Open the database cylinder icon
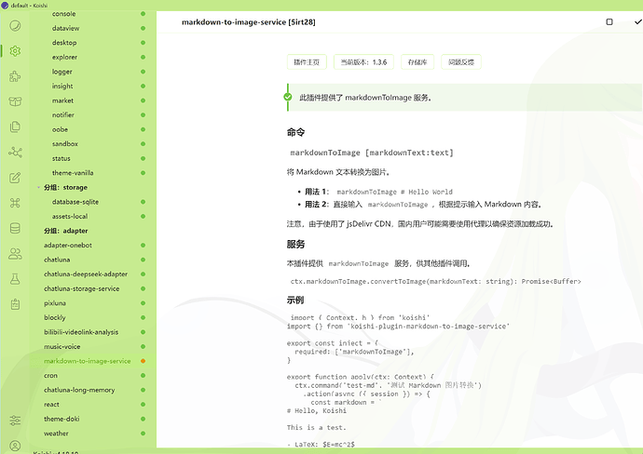The image size is (643, 454). coord(15,228)
